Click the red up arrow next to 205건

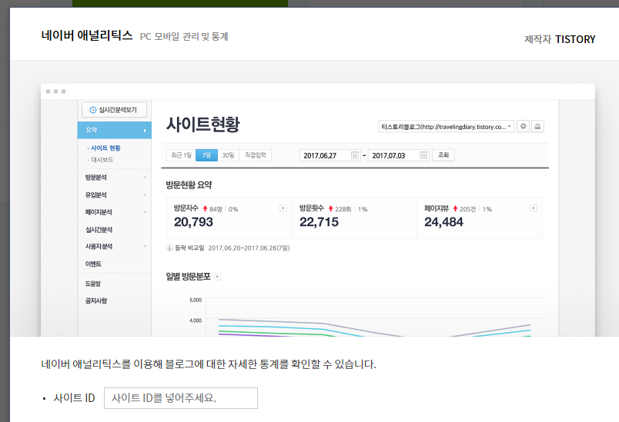click(x=455, y=208)
